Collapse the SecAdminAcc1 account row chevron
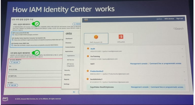Image resolution: width=195 pixels, height=105 pixels. pos(185,80)
